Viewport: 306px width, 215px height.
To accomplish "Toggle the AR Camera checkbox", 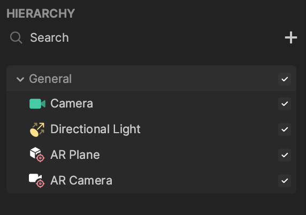I will [x=285, y=181].
